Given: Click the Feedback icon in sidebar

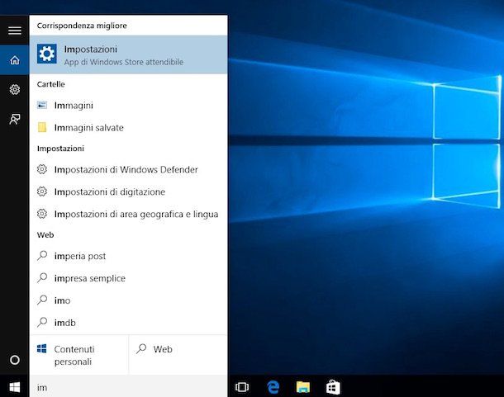Looking at the screenshot, I should coord(14,119).
